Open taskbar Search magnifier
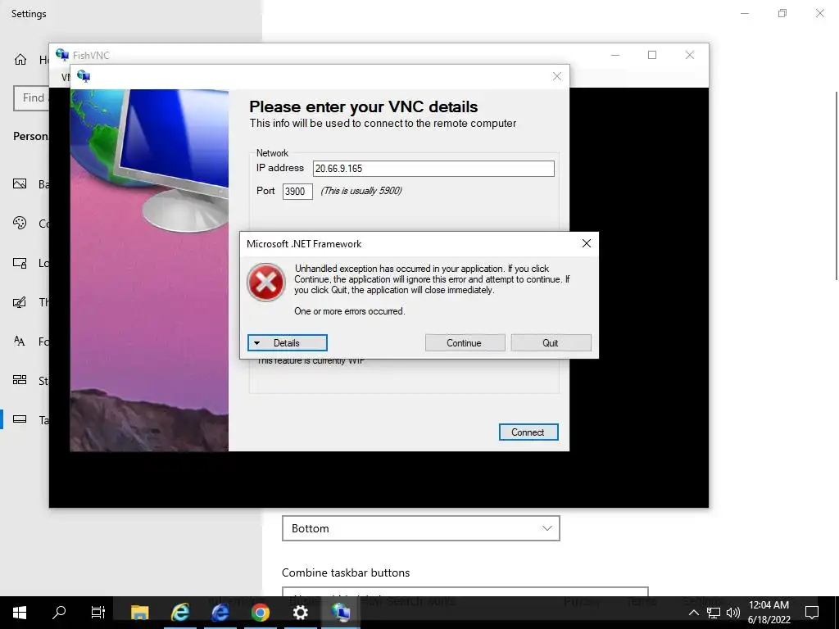 (x=59, y=613)
